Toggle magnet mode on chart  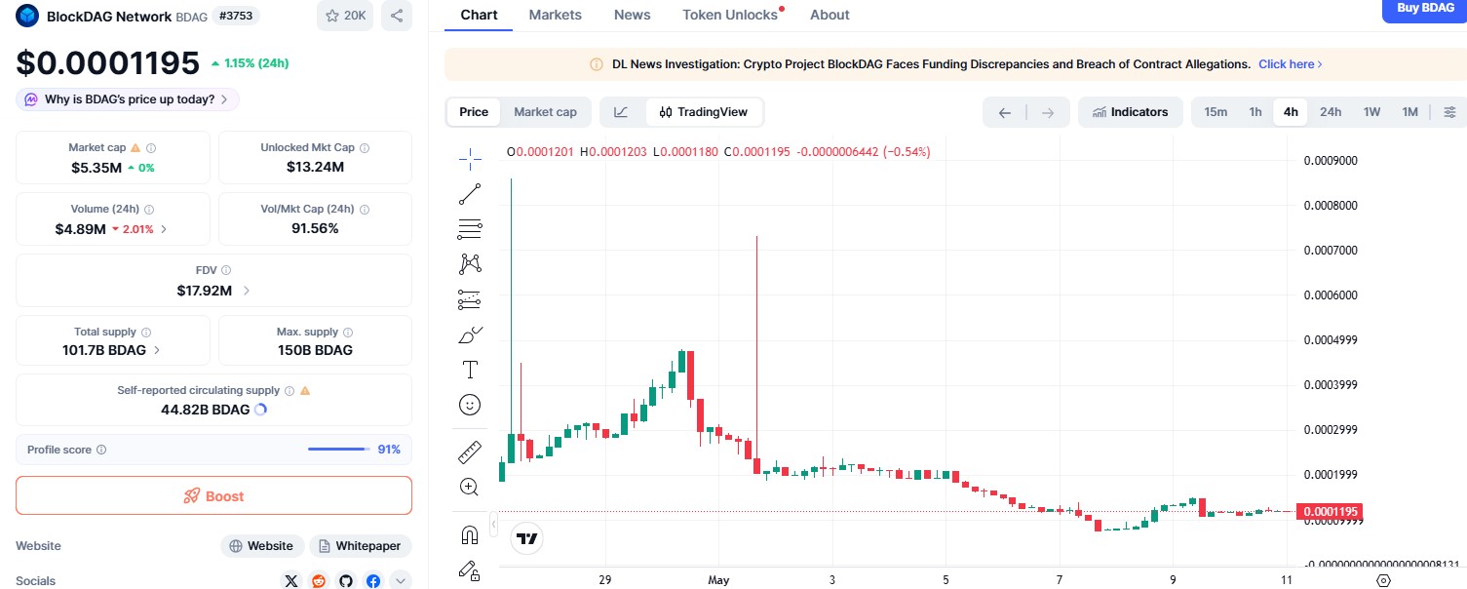pos(470,534)
